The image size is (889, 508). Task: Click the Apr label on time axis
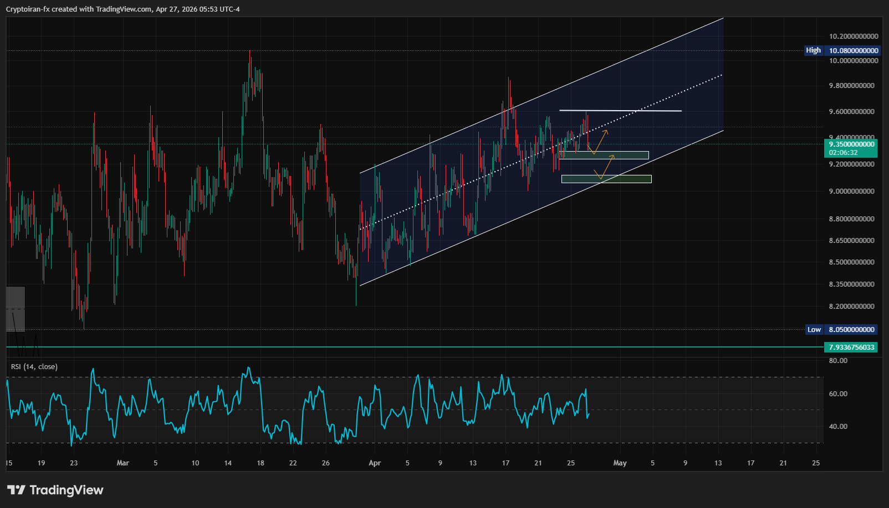point(375,463)
